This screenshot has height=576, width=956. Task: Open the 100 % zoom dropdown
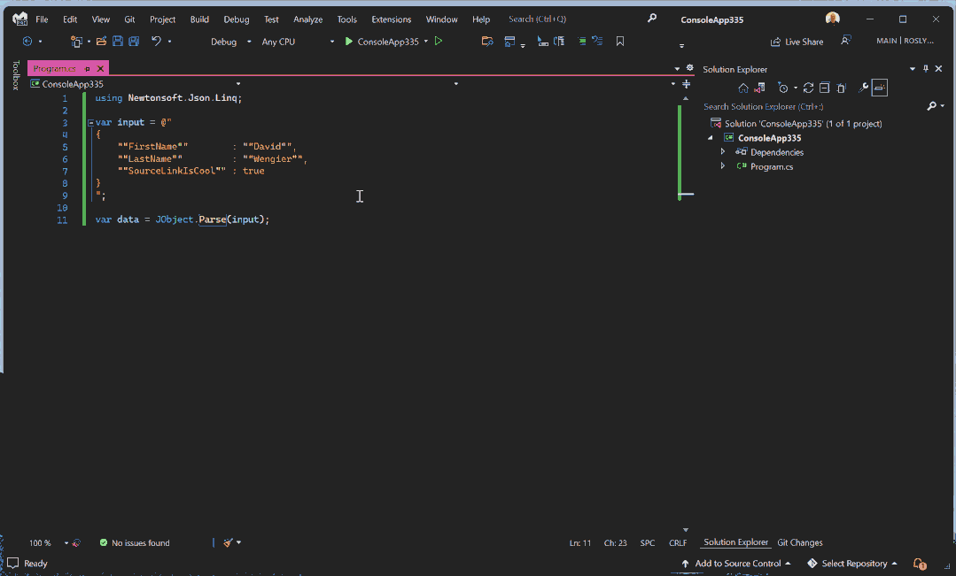pyautogui.click(x=66, y=542)
